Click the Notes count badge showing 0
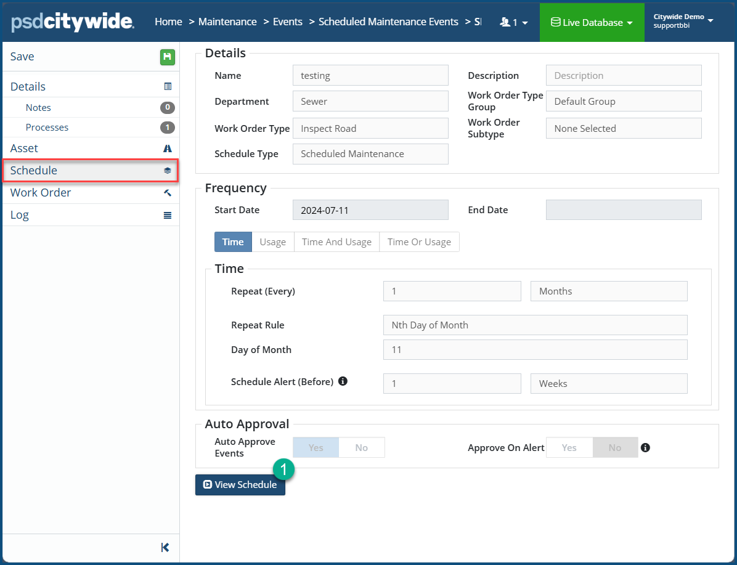The width and height of the screenshot is (737, 565). coord(168,108)
